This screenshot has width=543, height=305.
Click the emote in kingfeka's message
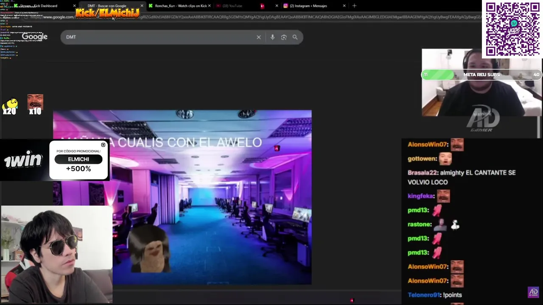click(x=443, y=196)
